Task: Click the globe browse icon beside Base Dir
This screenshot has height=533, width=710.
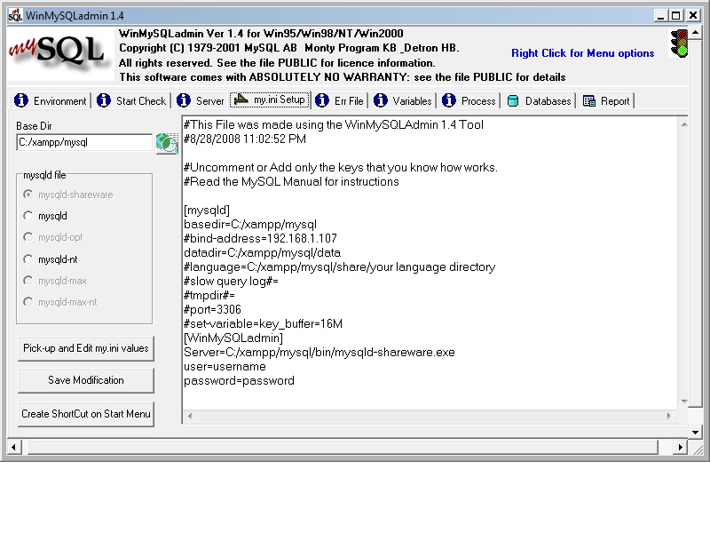Action: 167,143
